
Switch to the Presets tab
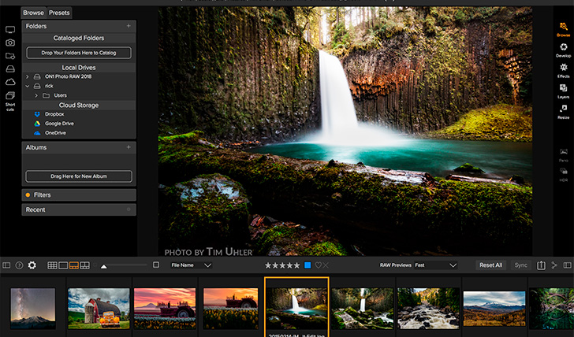coord(59,13)
